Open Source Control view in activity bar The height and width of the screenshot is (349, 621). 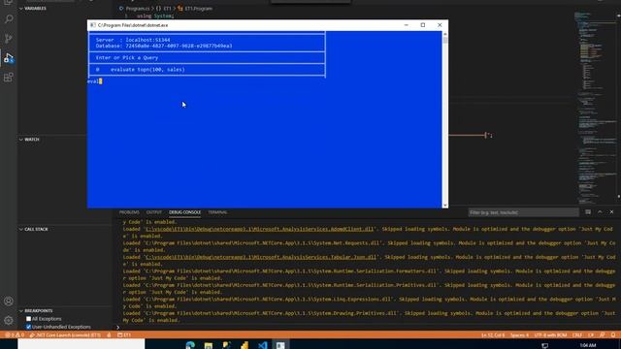9,39
